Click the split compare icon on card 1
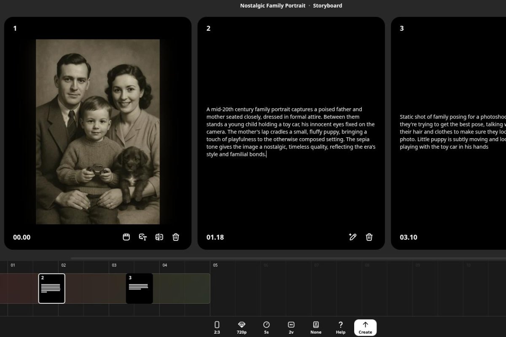The width and height of the screenshot is (506, 337). point(159,237)
